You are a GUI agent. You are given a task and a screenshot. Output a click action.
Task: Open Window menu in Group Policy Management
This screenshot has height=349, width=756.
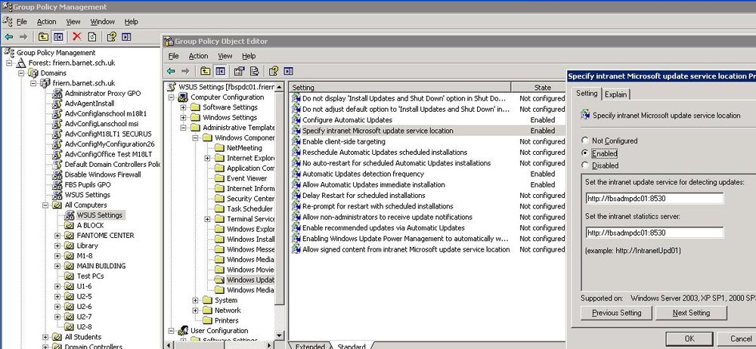click(x=103, y=22)
